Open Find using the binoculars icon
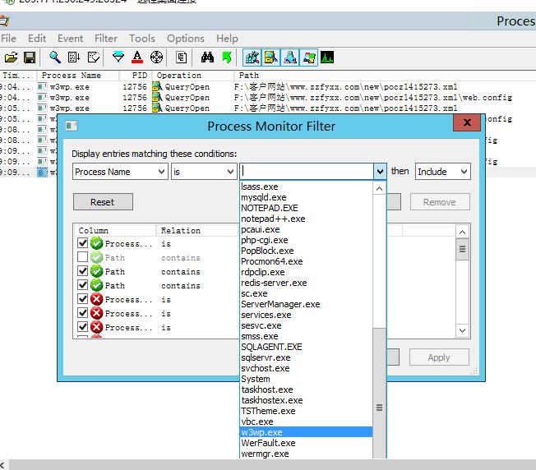Viewport: 536px width, 470px height. click(x=207, y=58)
